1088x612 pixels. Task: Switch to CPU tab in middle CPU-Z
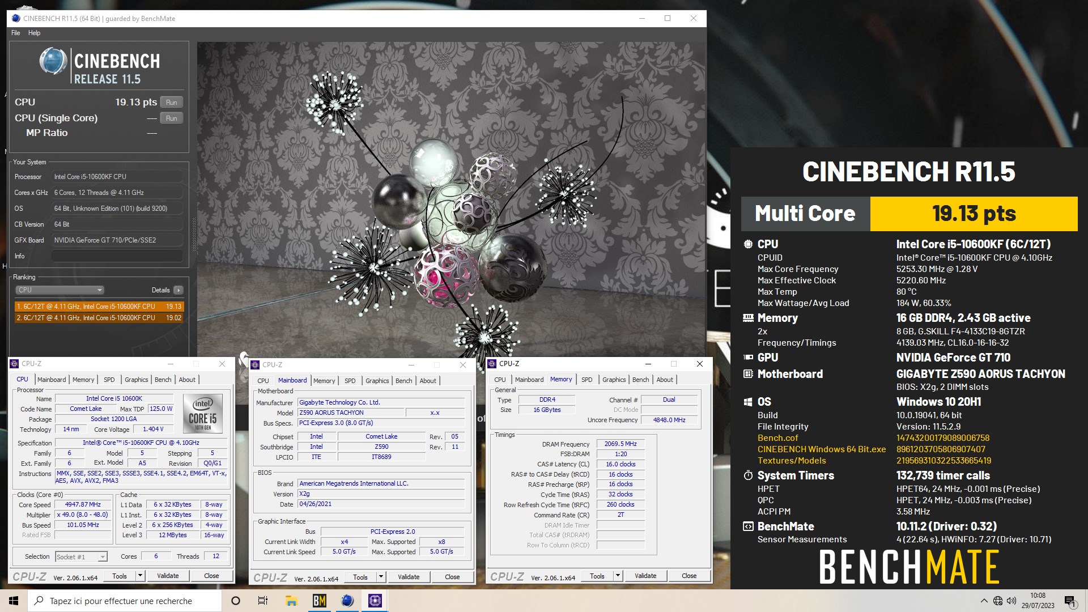(x=263, y=381)
